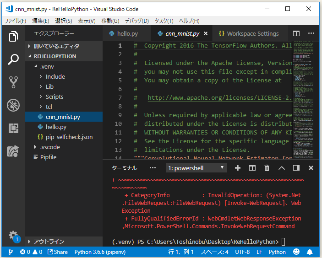Expand the Include folder
Screen dimensions: 322x258
(x=64, y=76)
